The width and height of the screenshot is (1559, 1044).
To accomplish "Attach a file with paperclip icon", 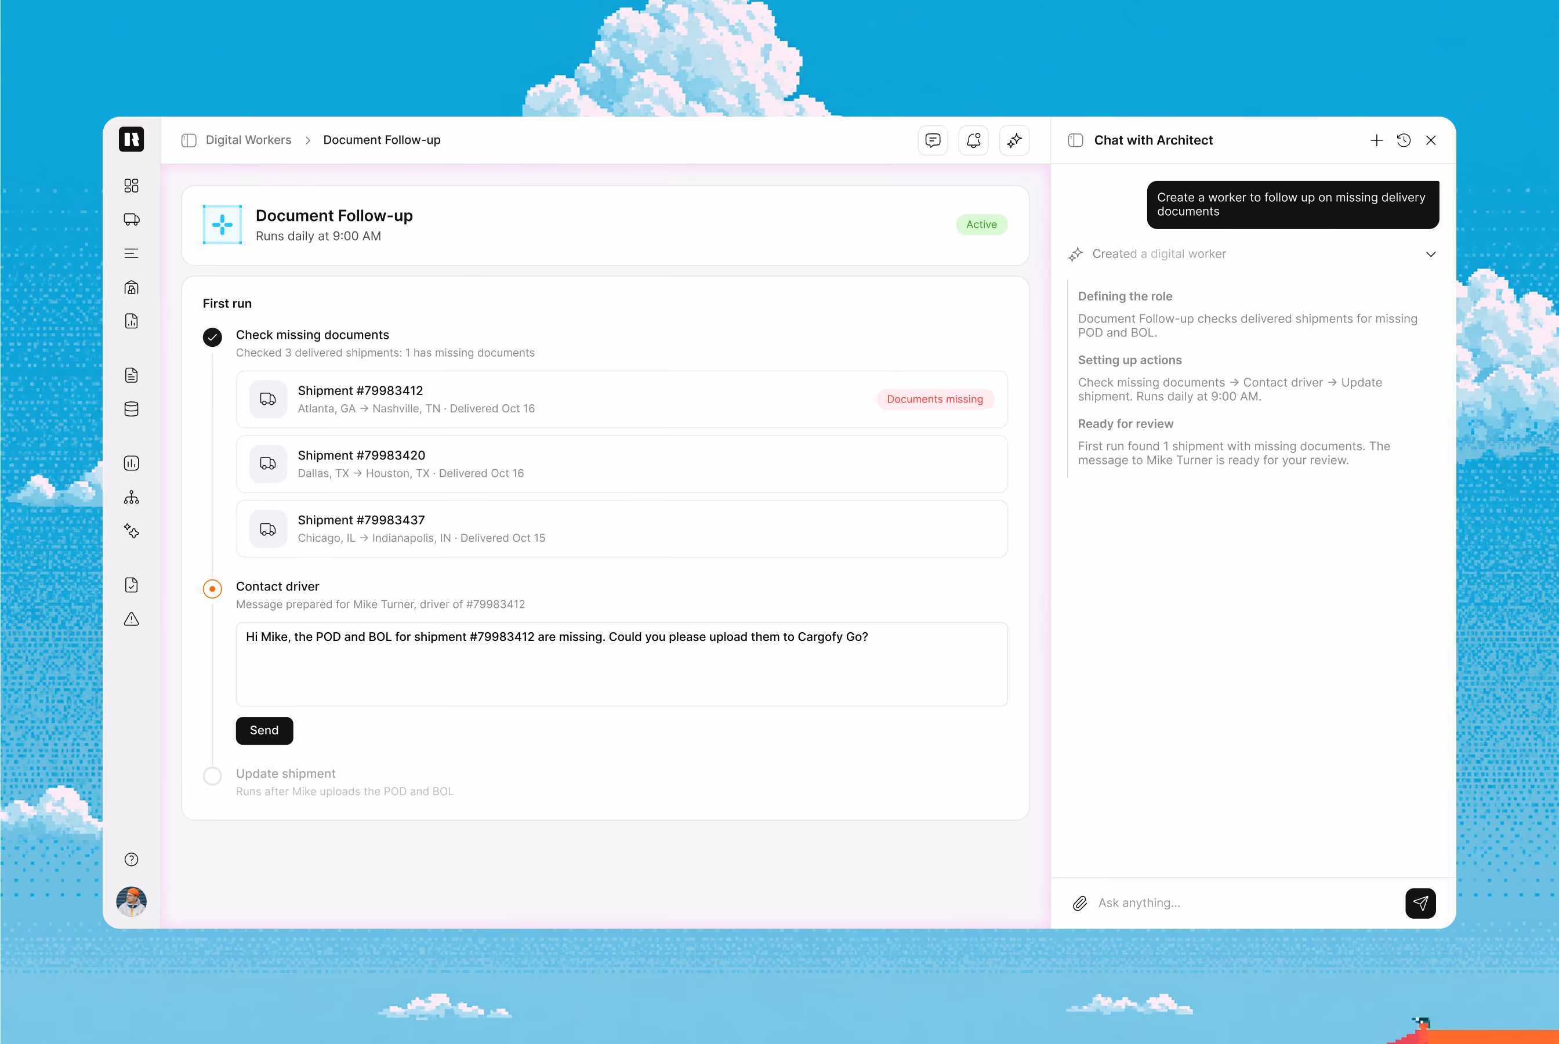I will pos(1080,904).
